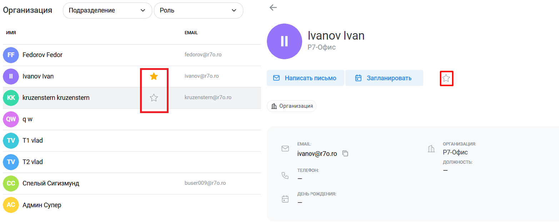559x224 pixels.
Task: Click the large II profile avatar
Action: (284, 41)
